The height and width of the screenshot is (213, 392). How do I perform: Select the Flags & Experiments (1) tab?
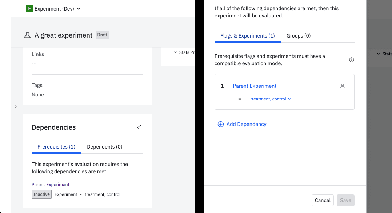click(x=247, y=36)
